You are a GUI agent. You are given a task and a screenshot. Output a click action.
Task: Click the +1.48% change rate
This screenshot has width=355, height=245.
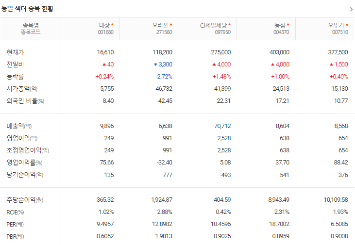(x=221, y=77)
